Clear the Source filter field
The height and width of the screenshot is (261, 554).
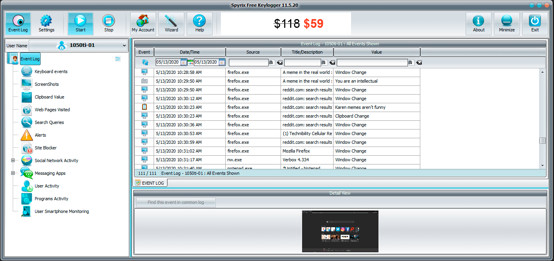pos(280,62)
